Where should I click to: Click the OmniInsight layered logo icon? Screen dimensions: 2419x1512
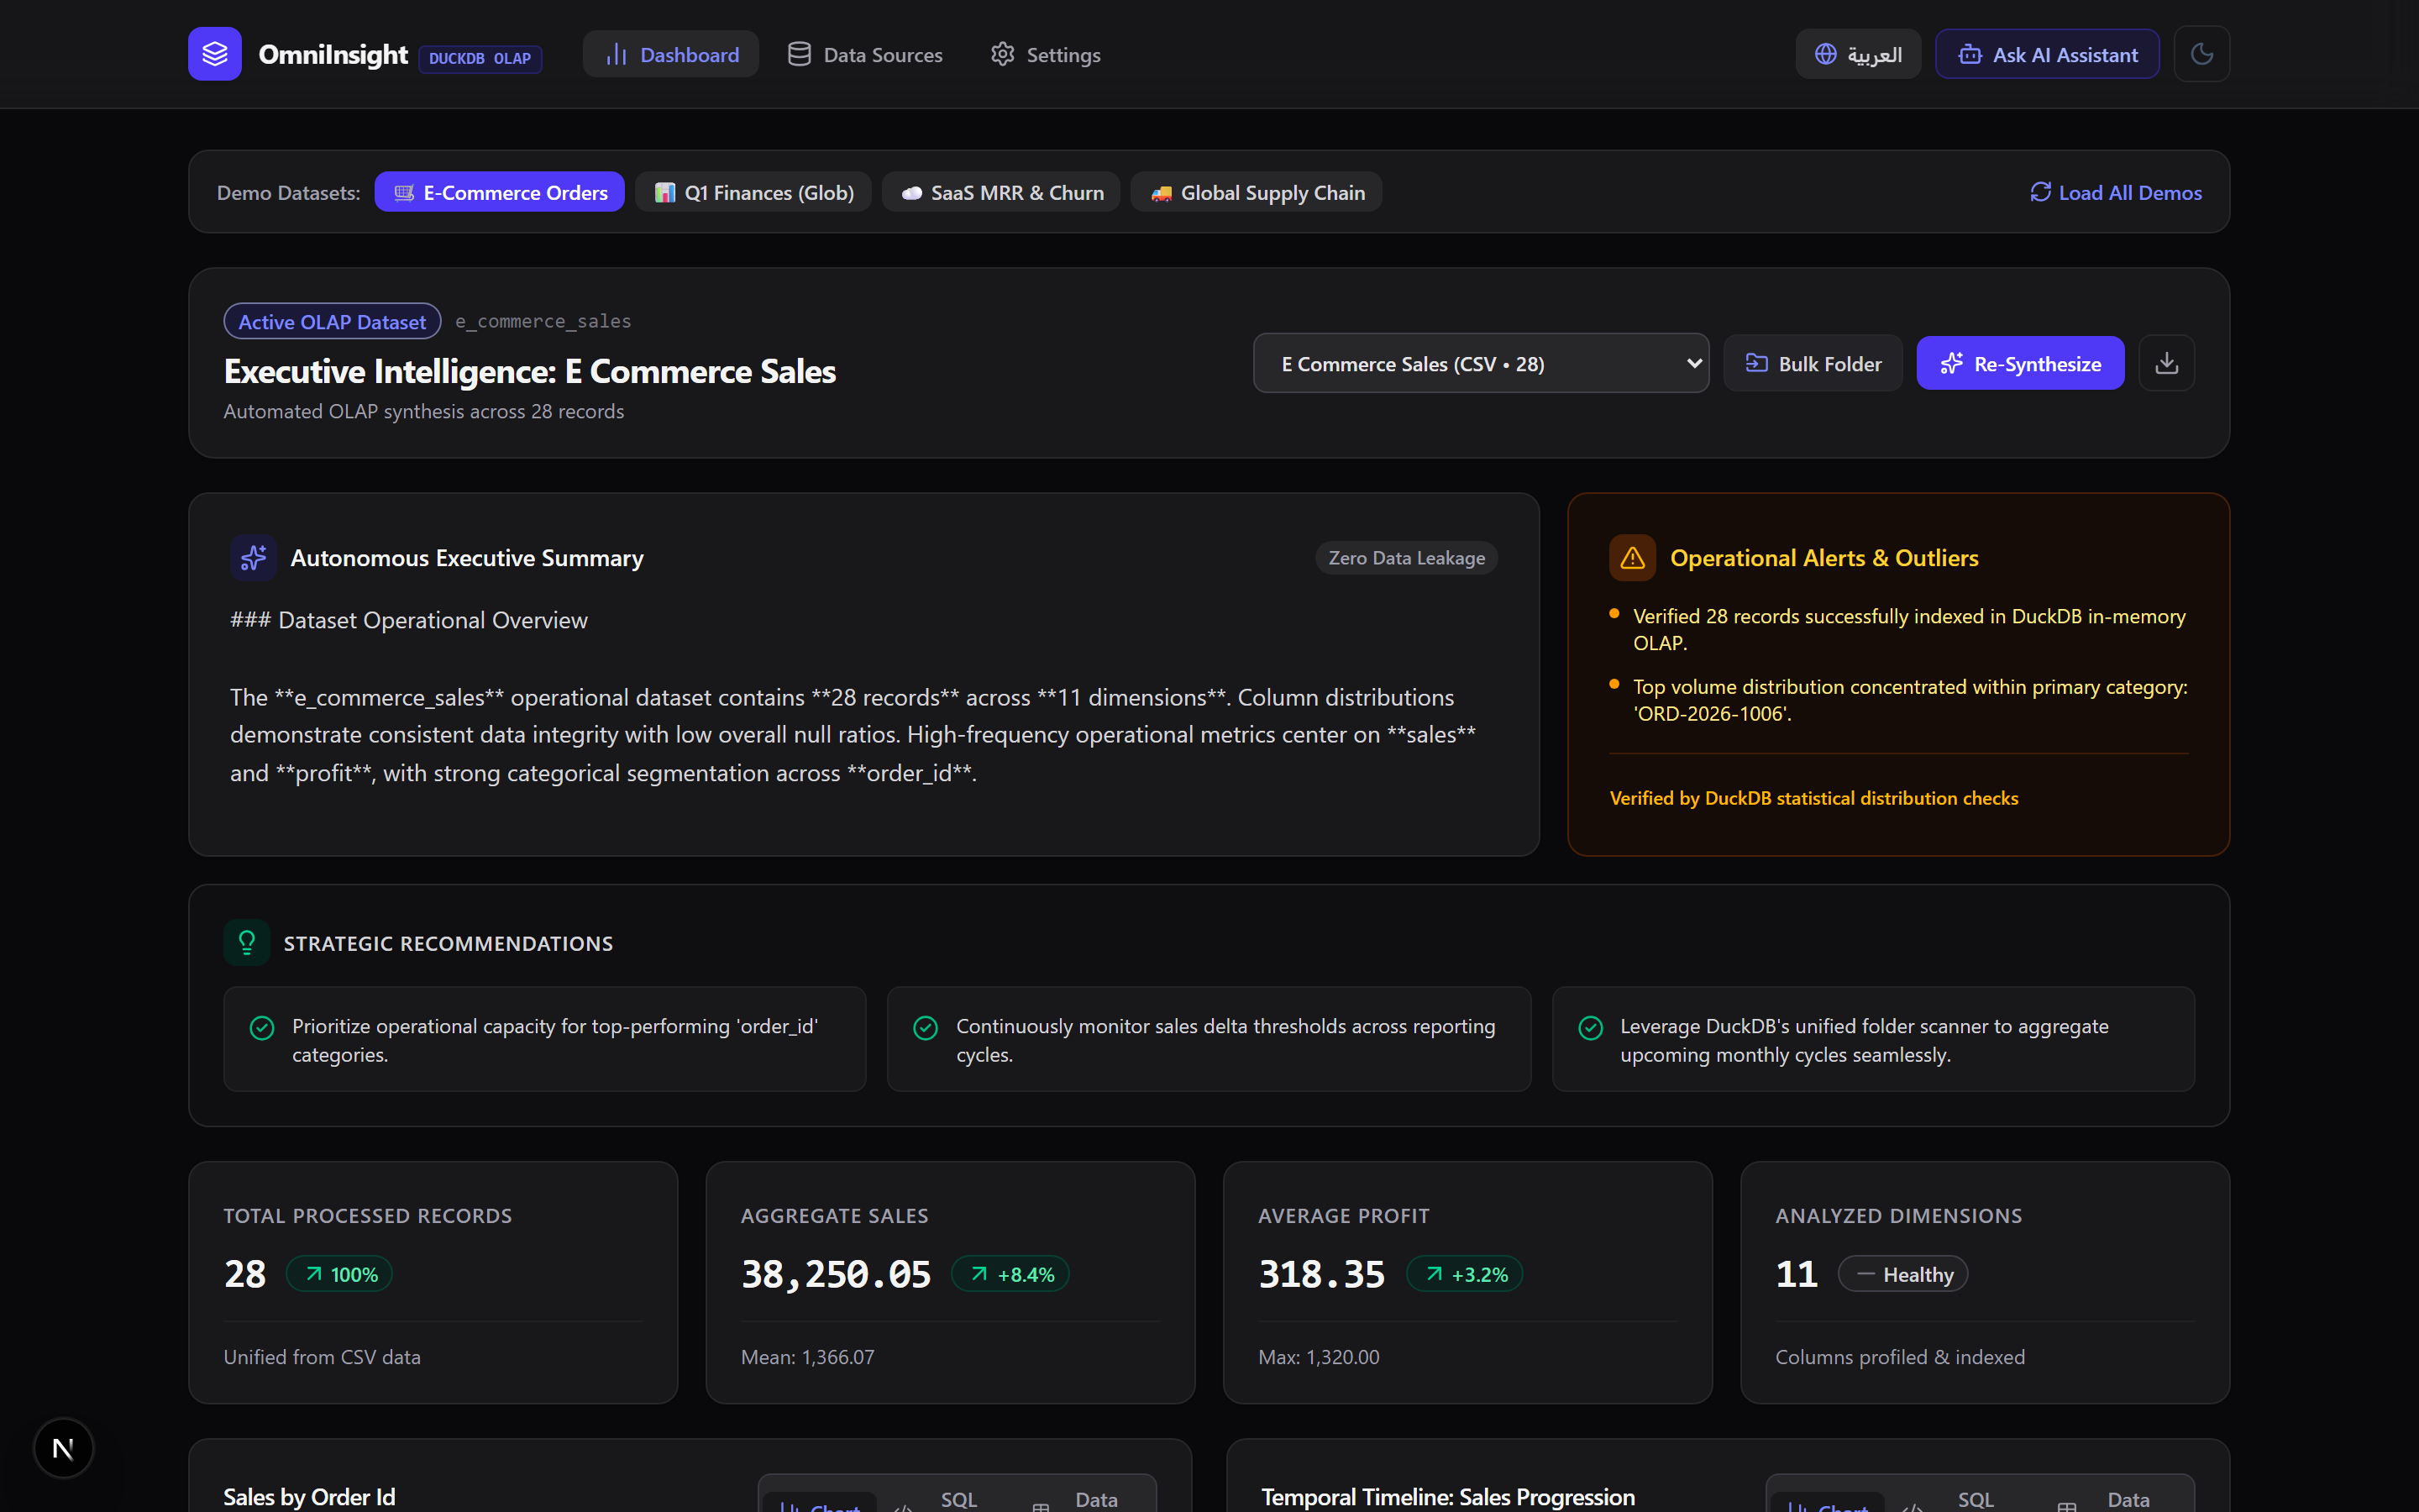[x=215, y=54]
